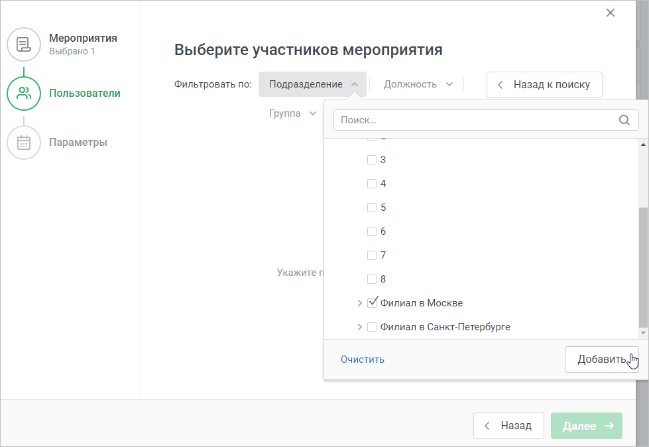Expand the Филиал в Москве tree node
Image resolution: width=649 pixels, height=447 pixels.
359,303
